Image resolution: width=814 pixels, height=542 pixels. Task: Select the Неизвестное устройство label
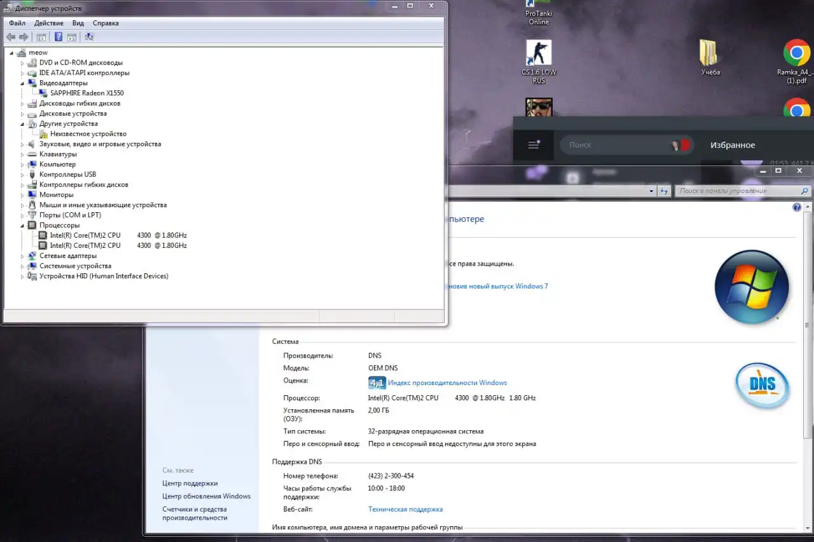pos(88,134)
